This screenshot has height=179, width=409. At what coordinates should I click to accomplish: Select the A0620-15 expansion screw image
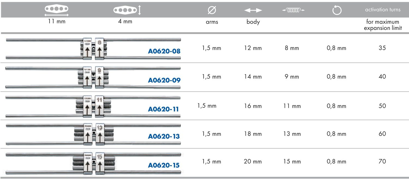(93, 163)
